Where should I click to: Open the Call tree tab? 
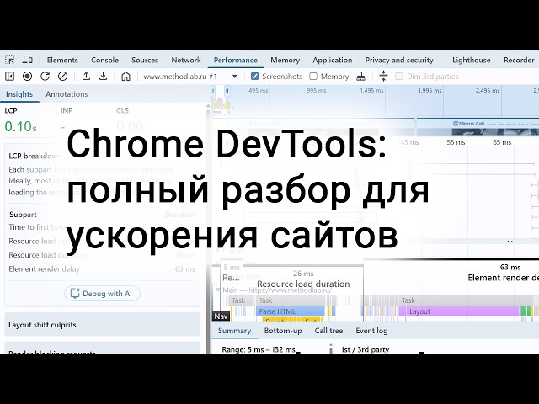pyautogui.click(x=328, y=331)
